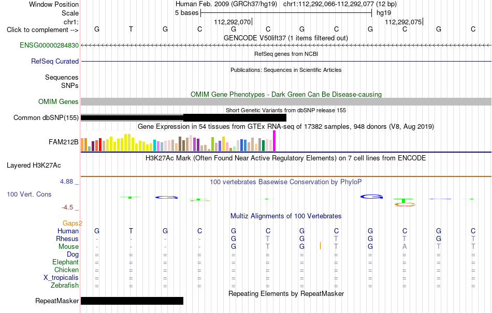Click the RepeatMasker track label on the left
This screenshot has height=313, width=492.
click(x=57, y=301)
